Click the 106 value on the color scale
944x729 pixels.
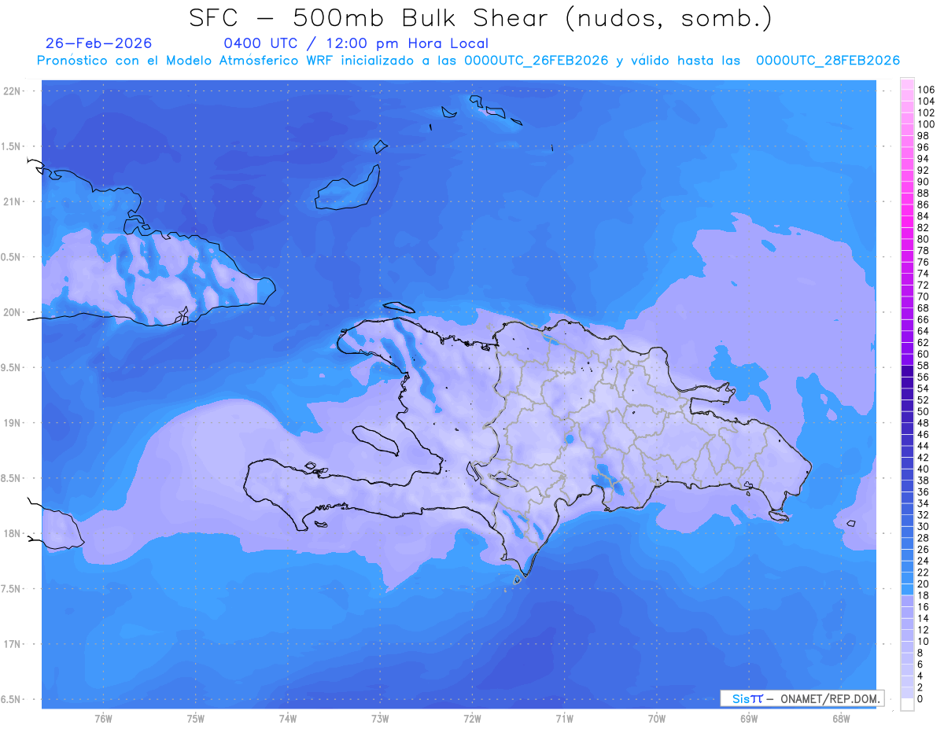tap(926, 90)
